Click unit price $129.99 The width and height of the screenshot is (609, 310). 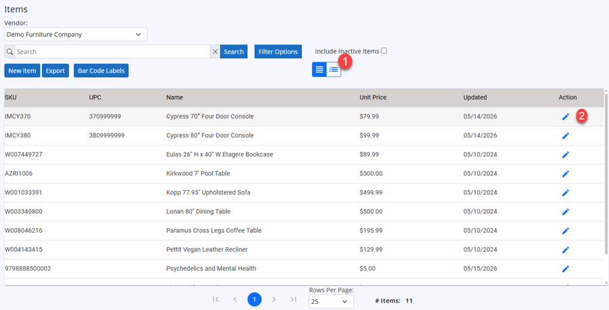click(x=371, y=250)
